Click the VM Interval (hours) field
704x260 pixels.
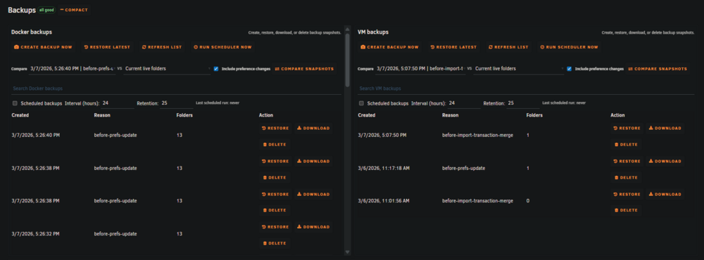464,103
